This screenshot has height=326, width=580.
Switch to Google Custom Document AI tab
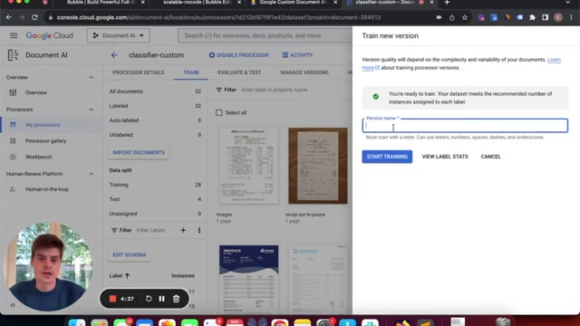tap(293, 3)
